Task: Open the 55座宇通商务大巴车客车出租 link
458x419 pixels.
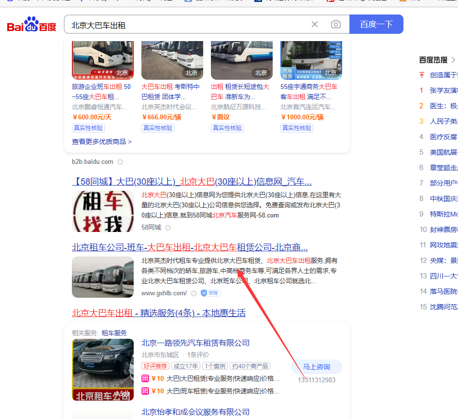Action: pyautogui.click(x=309, y=91)
